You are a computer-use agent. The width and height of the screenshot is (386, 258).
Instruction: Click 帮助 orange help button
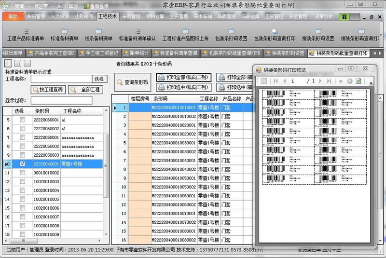coord(14,16)
